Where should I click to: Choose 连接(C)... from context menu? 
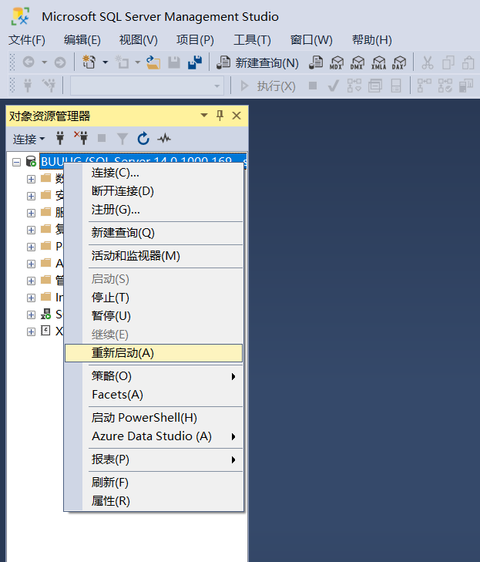[x=153, y=173]
